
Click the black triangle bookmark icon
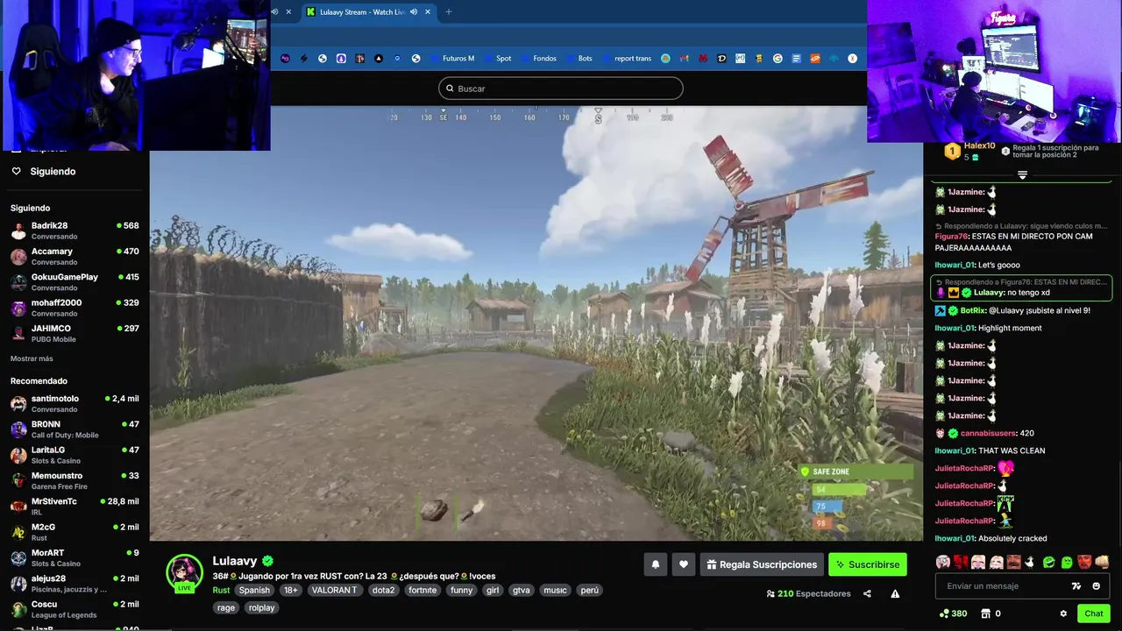[x=379, y=59]
